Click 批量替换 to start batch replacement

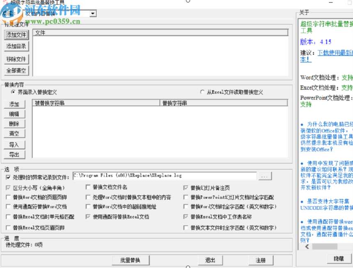[131, 260]
